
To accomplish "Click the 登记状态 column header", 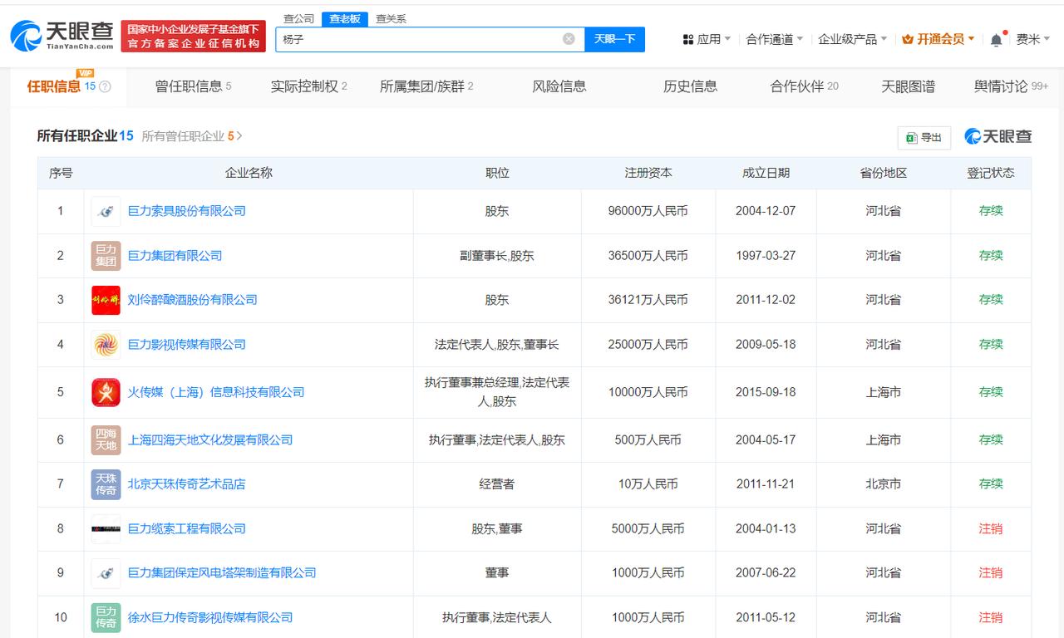I will click(991, 173).
